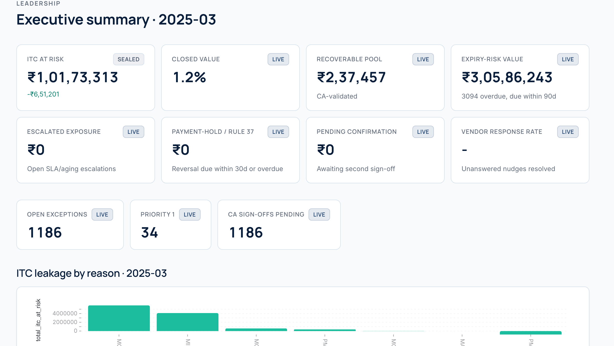The height and width of the screenshot is (346, 614).
Task: Click the SEALED badge on ITC At Risk
Action: [x=128, y=59]
